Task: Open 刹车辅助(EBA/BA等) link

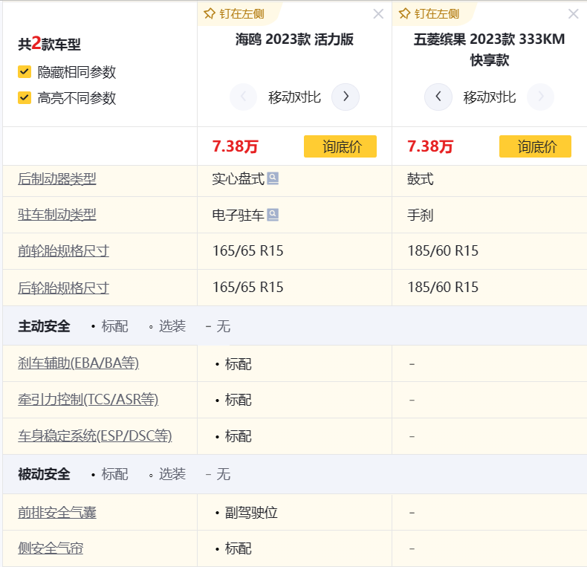Action: coord(78,363)
